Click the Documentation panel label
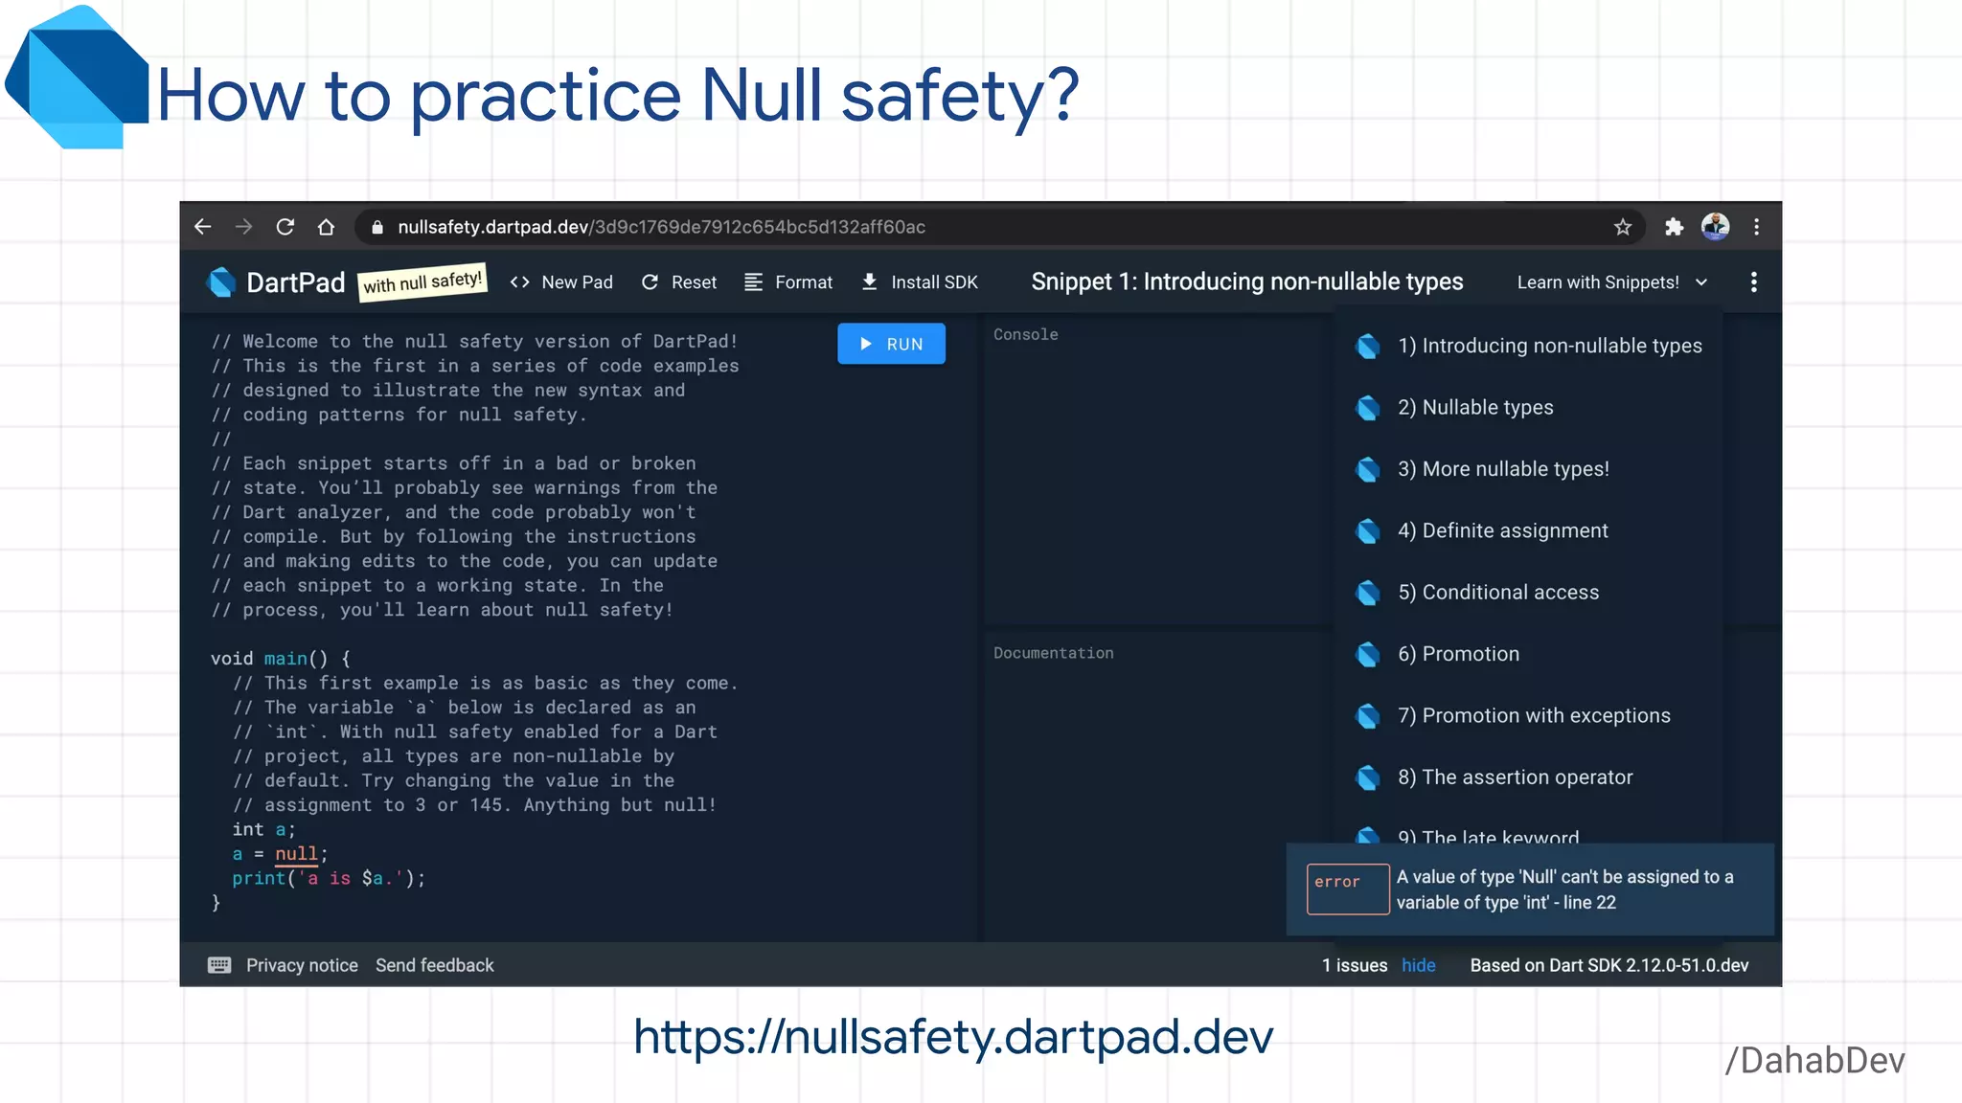This screenshot has height=1103, width=1962. (1053, 653)
